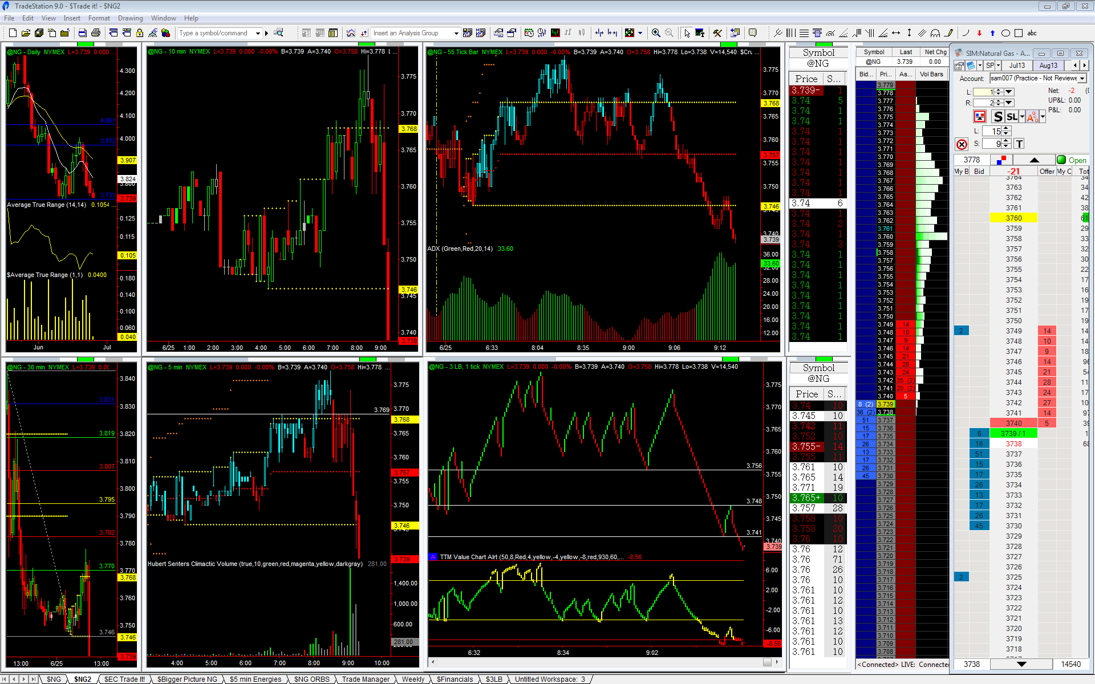Click the green 3739 / 1 bid price row

pyautogui.click(x=1013, y=433)
